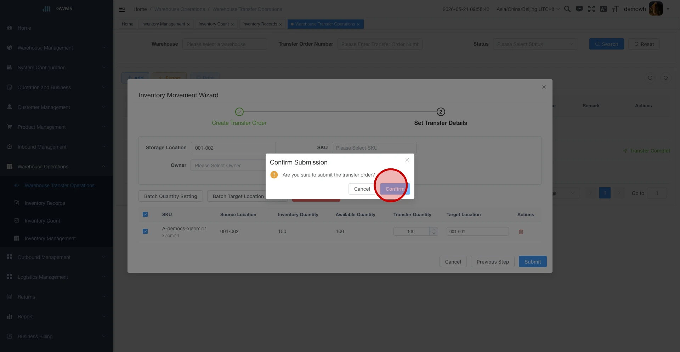Screen dimensions: 680x352
Task: Expand Returns sidebar menu
Action: tap(56, 297)
